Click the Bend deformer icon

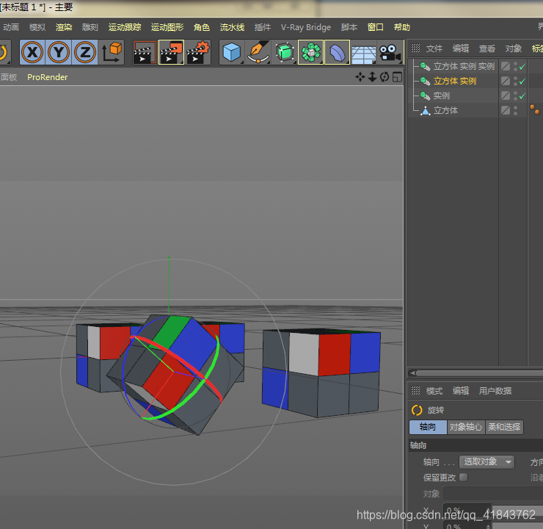[338, 52]
